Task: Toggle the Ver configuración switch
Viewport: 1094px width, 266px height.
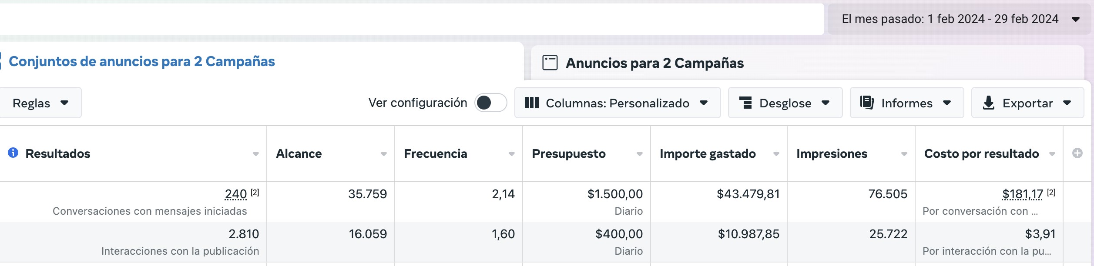Action: point(490,103)
